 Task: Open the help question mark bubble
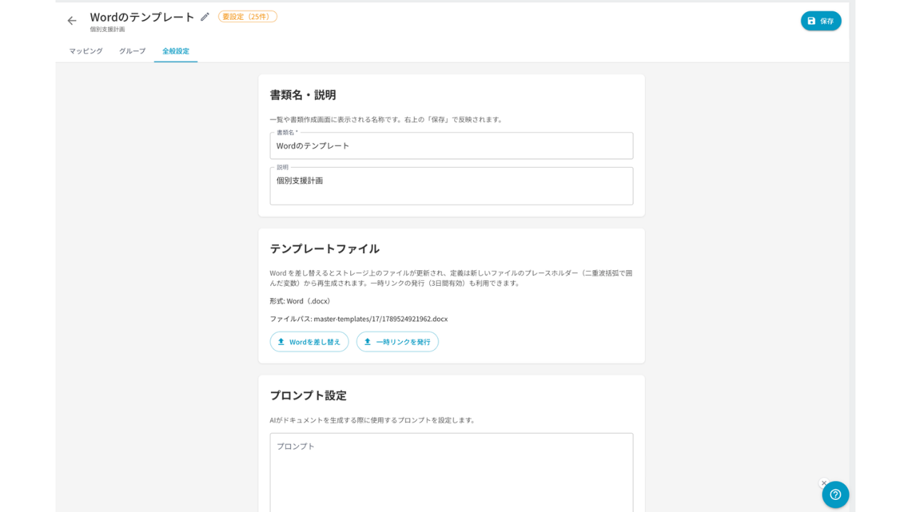click(836, 494)
